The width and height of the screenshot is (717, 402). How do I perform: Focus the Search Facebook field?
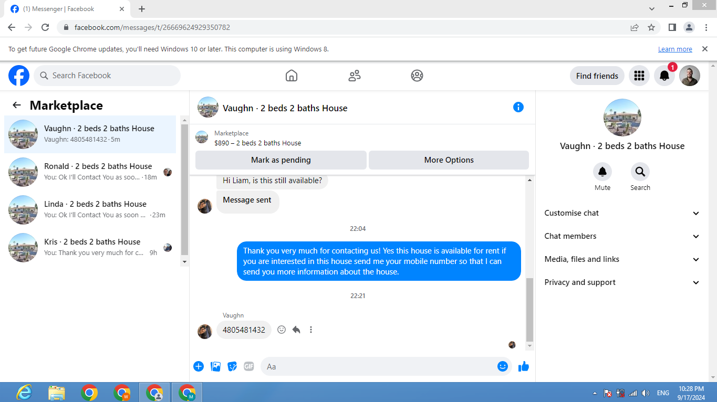coord(107,76)
